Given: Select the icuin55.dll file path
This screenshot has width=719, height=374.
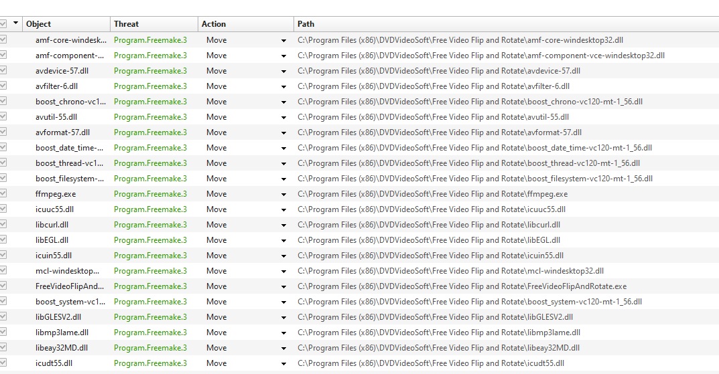Looking at the screenshot, I should (x=430, y=256).
